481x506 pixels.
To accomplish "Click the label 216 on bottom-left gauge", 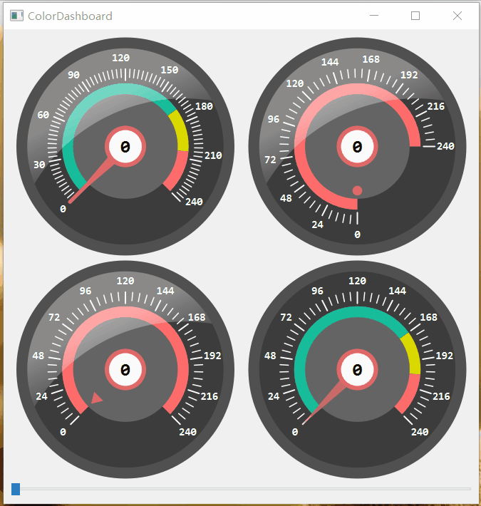I will click(210, 396).
